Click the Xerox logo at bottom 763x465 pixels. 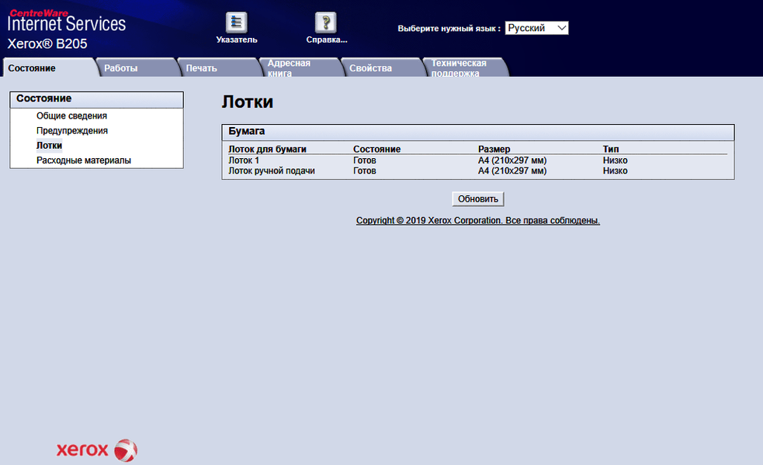tap(97, 450)
